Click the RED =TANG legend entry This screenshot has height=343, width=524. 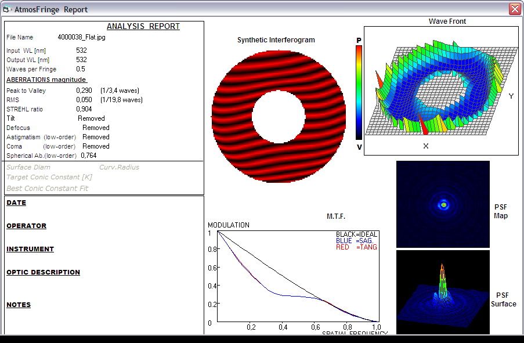tap(356, 247)
